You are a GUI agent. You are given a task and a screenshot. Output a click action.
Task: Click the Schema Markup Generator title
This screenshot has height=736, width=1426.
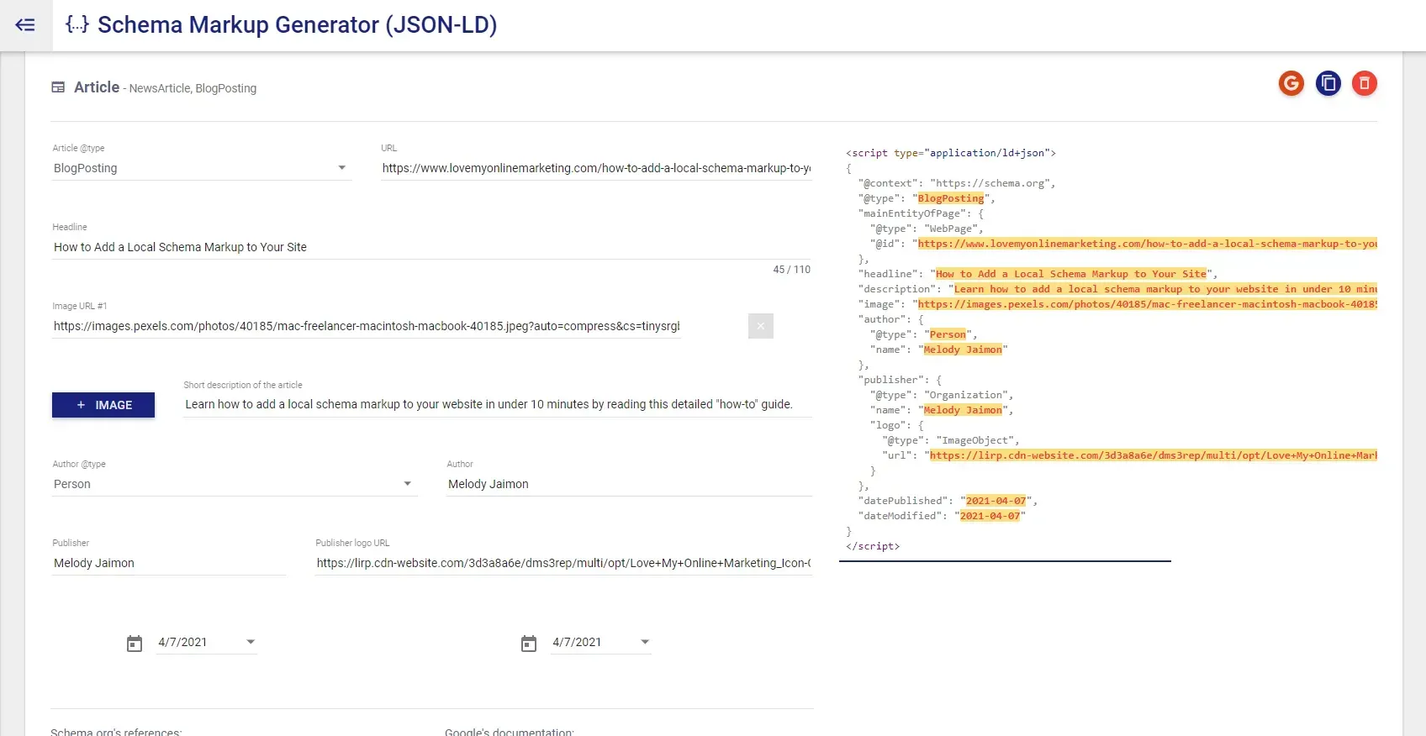[x=298, y=24]
